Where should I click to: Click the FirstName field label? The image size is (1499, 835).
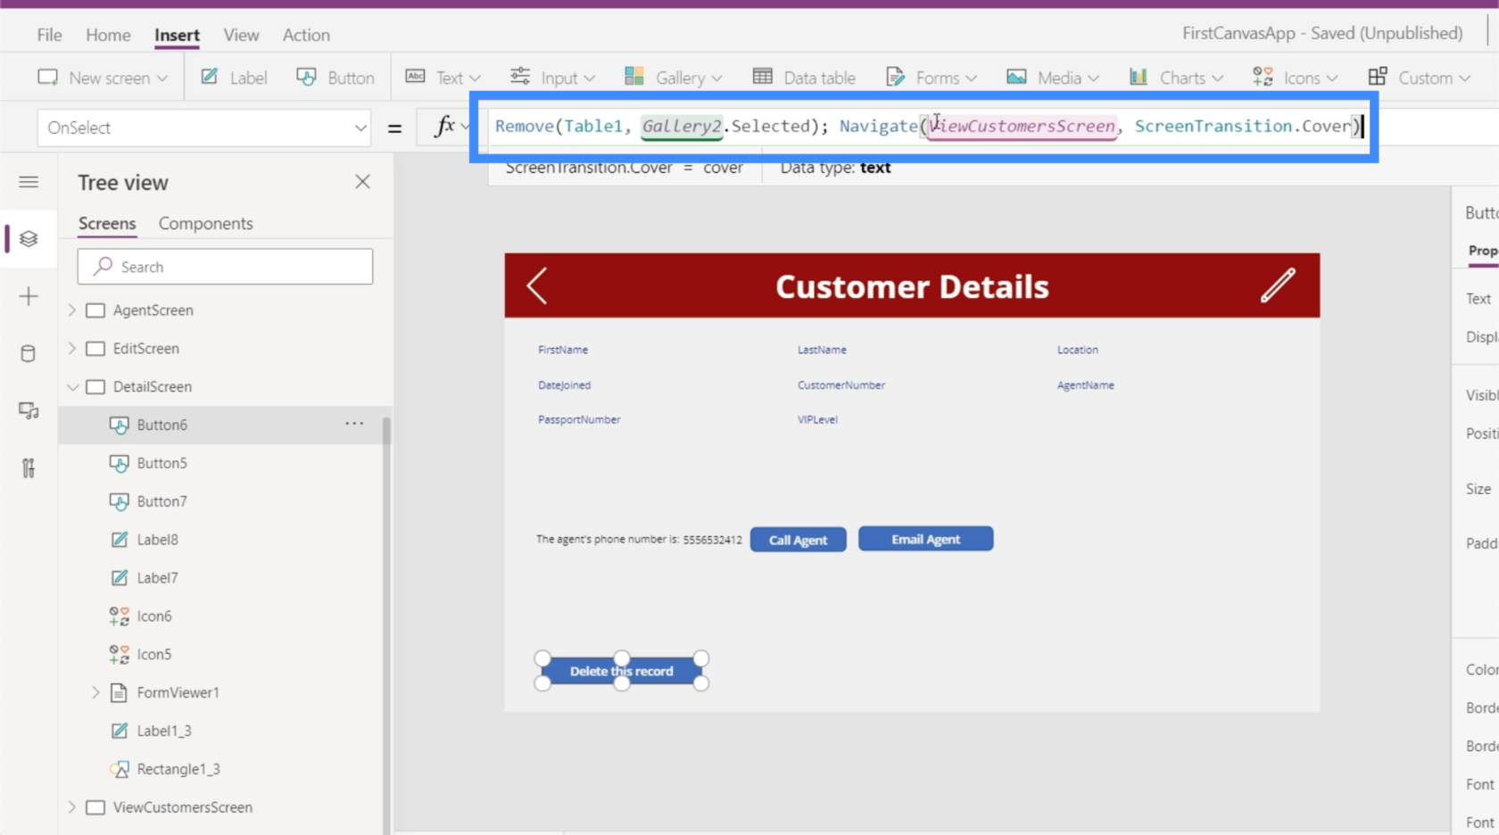(563, 350)
